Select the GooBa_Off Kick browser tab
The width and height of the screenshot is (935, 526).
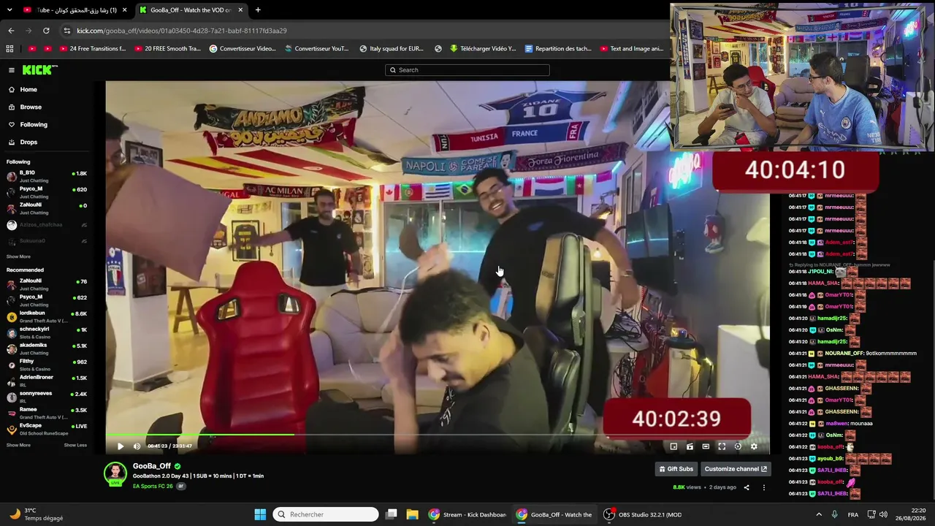click(x=191, y=10)
